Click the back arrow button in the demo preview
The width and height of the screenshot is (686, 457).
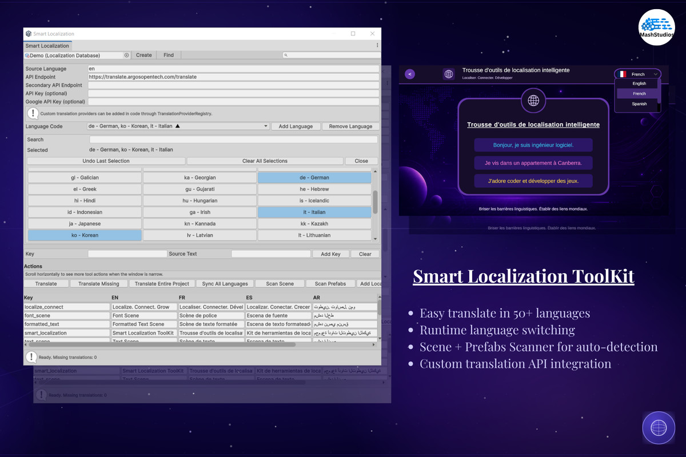coord(410,74)
